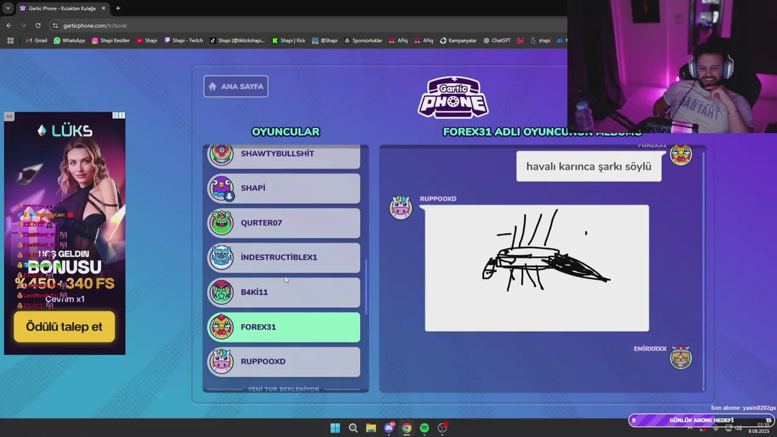The height and width of the screenshot is (437, 777).
Task: Open Spotify from the taskbar
Action: tap(424, 428)
